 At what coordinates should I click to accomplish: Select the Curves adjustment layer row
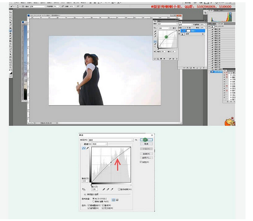[193, 31]
